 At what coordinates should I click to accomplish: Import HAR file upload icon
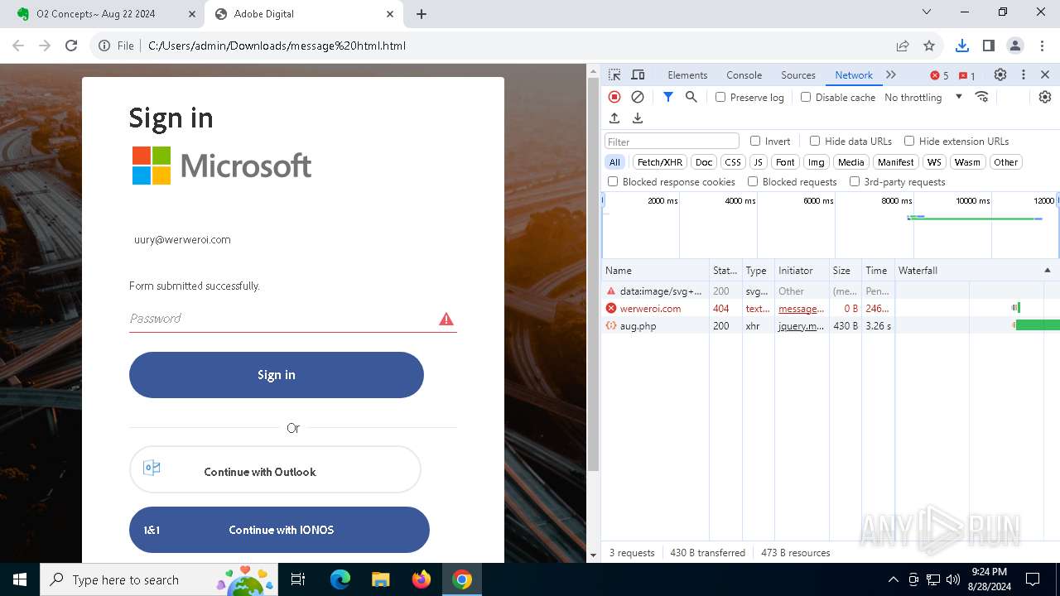click(614, 118)
